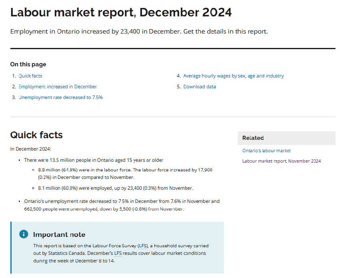Click the On this page heading
Viewport: 359px width, 278px height.
point(28,64)
